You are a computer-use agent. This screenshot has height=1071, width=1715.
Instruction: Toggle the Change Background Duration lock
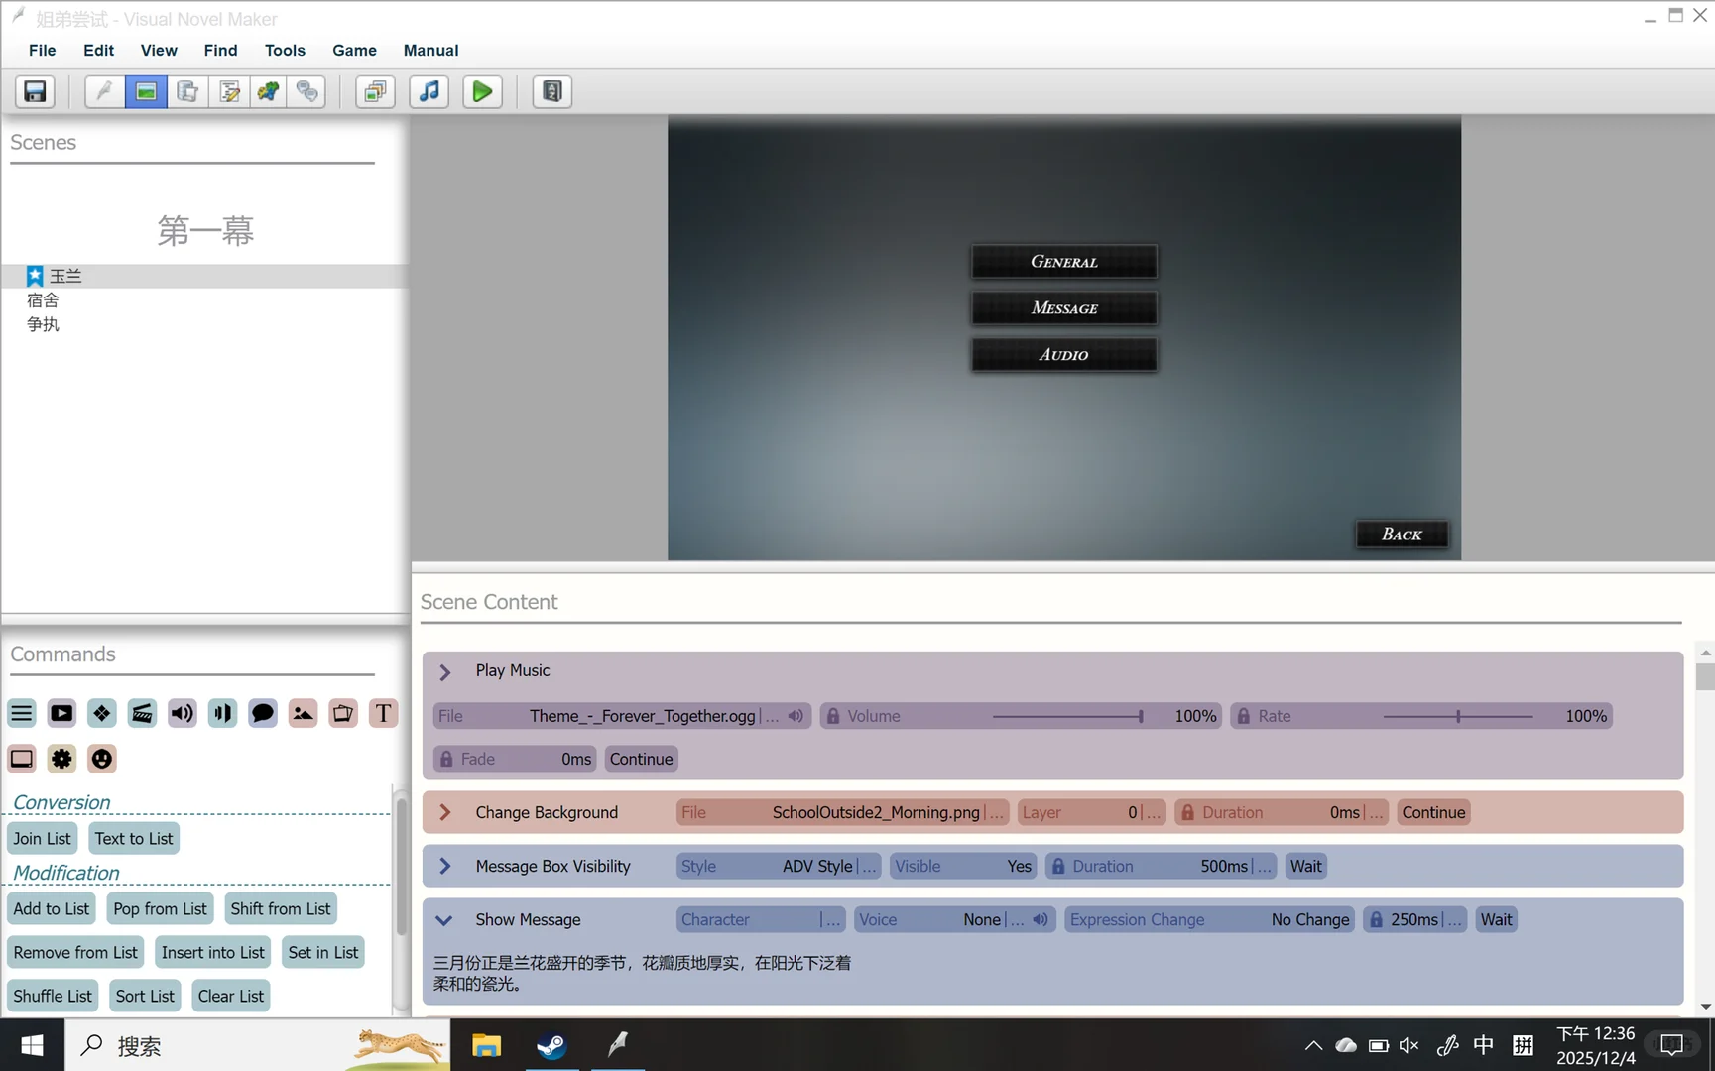[1187, 812]
